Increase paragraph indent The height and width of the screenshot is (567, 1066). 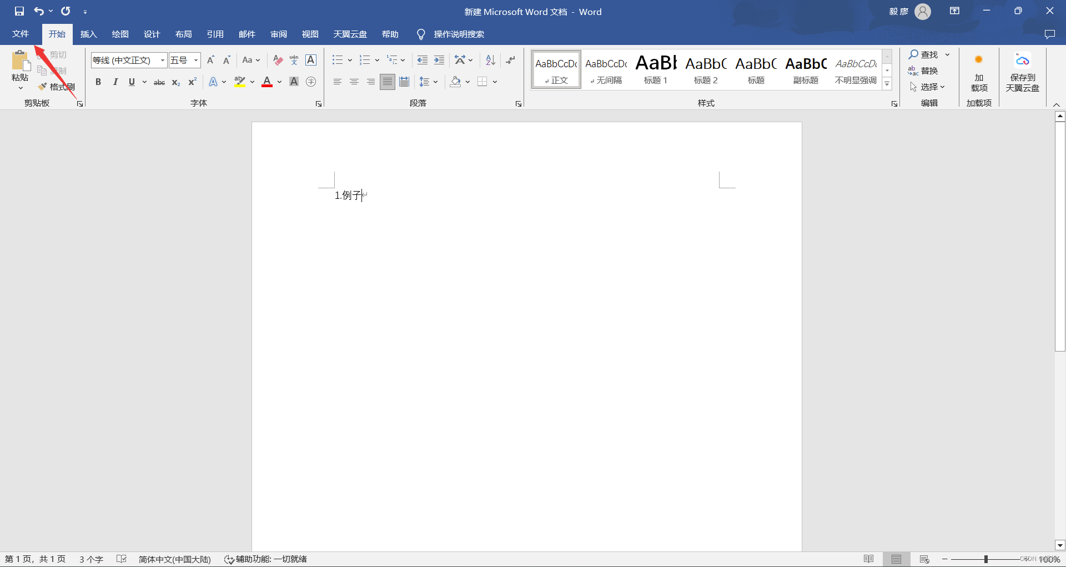pyautogui.click(x=439, y=60)
